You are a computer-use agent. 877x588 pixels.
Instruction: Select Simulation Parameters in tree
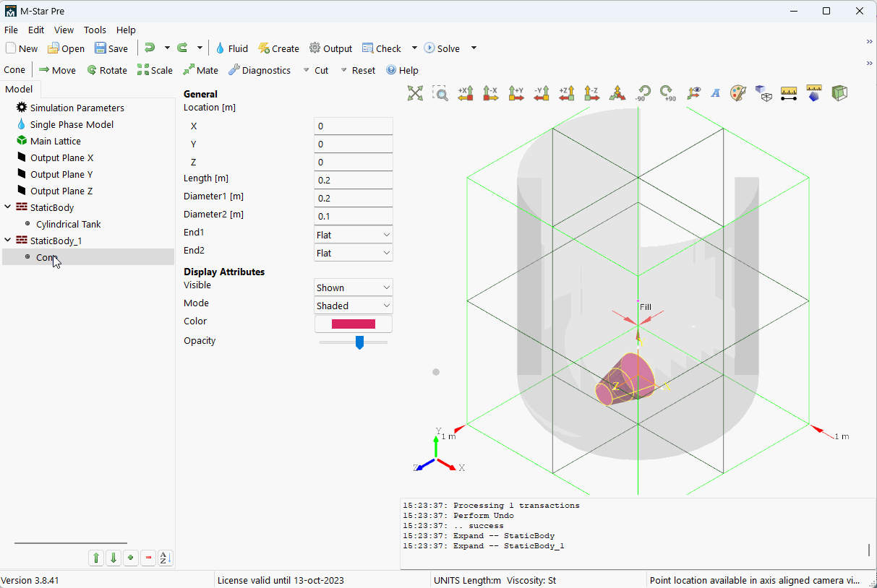point(77,108)
